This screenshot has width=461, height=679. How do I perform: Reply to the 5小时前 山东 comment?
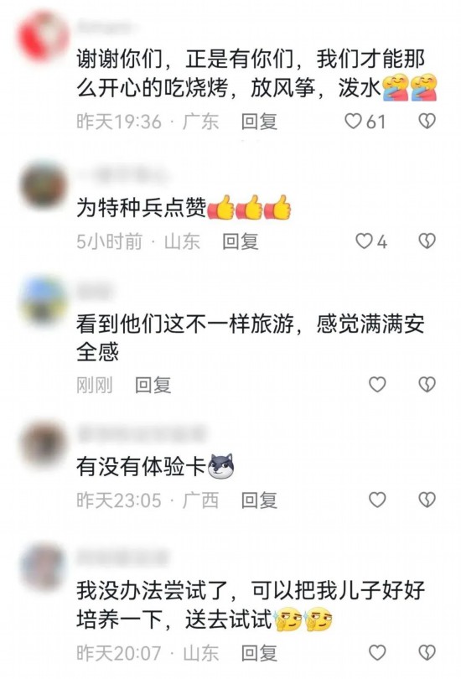(x=241, y=241)
